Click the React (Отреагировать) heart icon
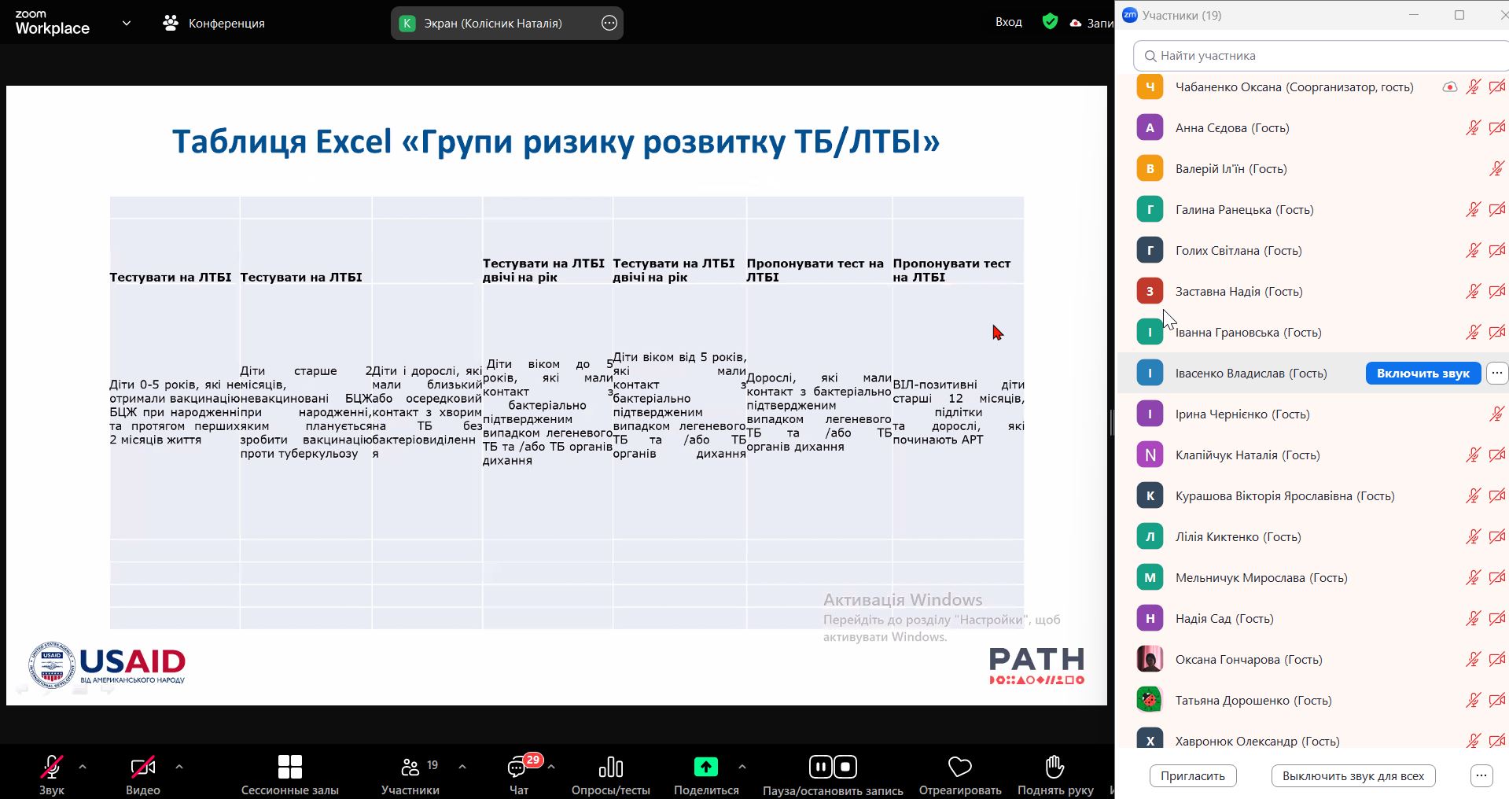This screenshot has height=799, width=1509. click(959, 767)
